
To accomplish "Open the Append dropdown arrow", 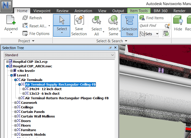I will click(11, 33).
